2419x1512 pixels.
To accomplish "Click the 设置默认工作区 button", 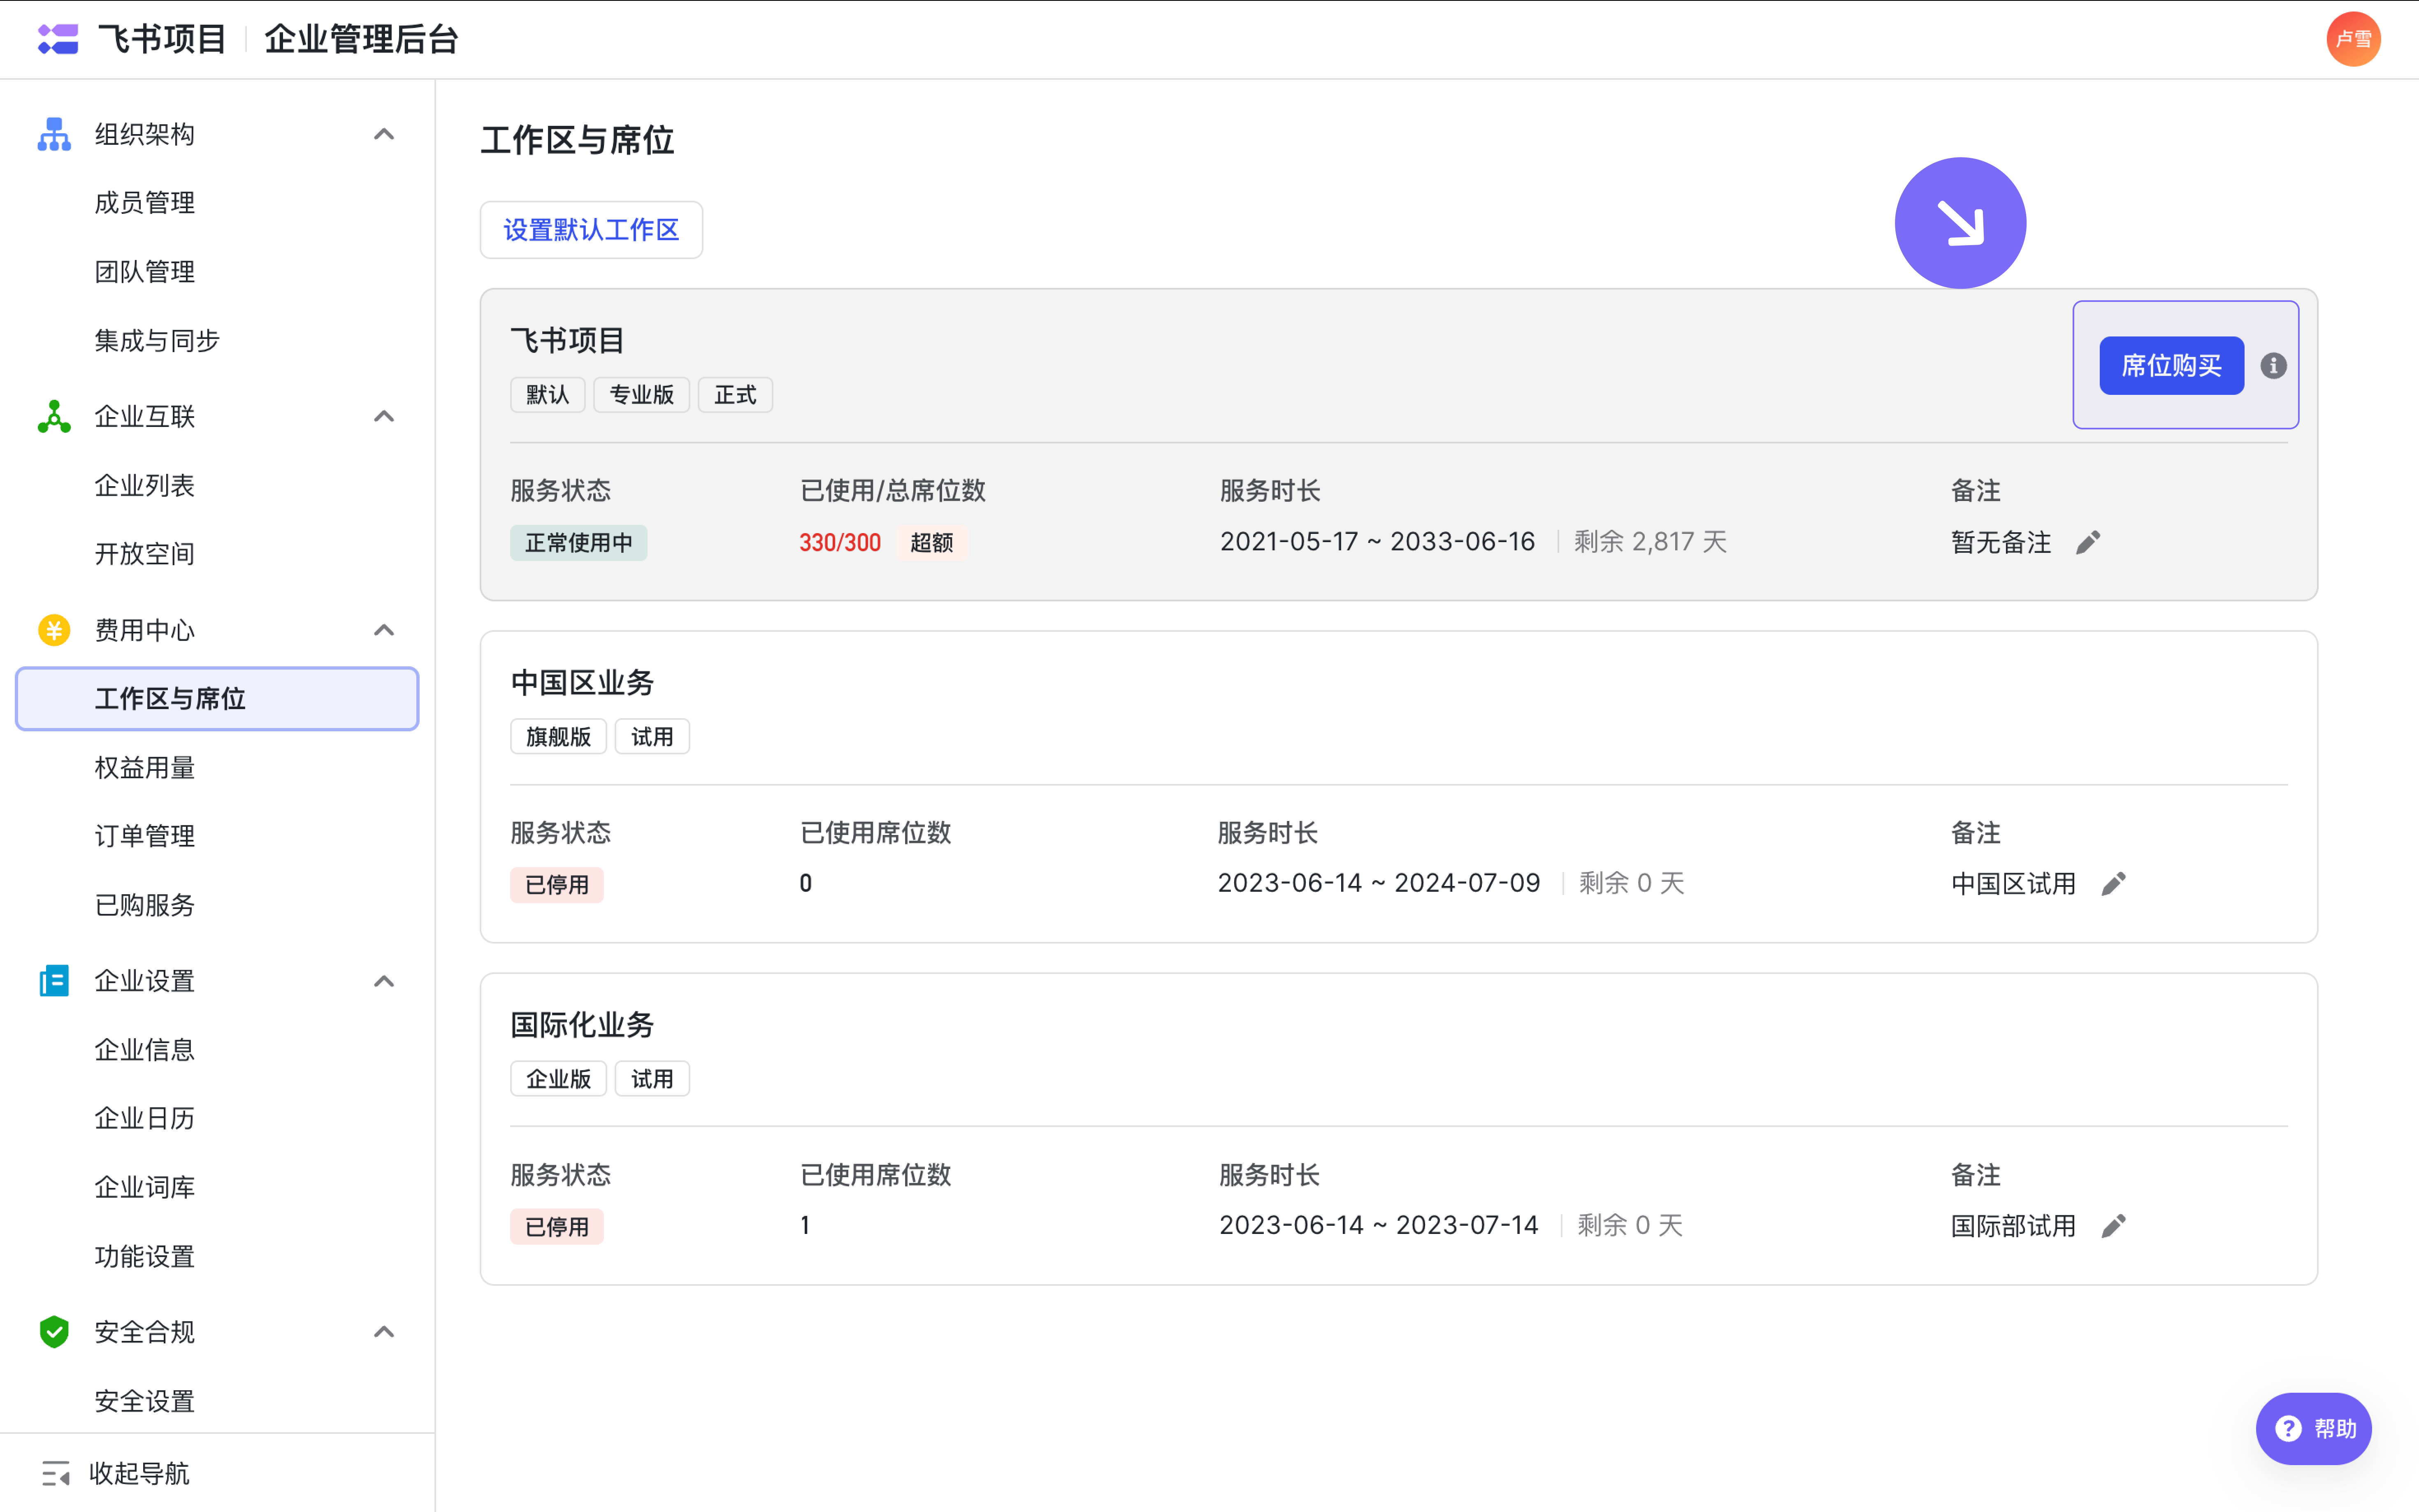I will click(591, 230).
